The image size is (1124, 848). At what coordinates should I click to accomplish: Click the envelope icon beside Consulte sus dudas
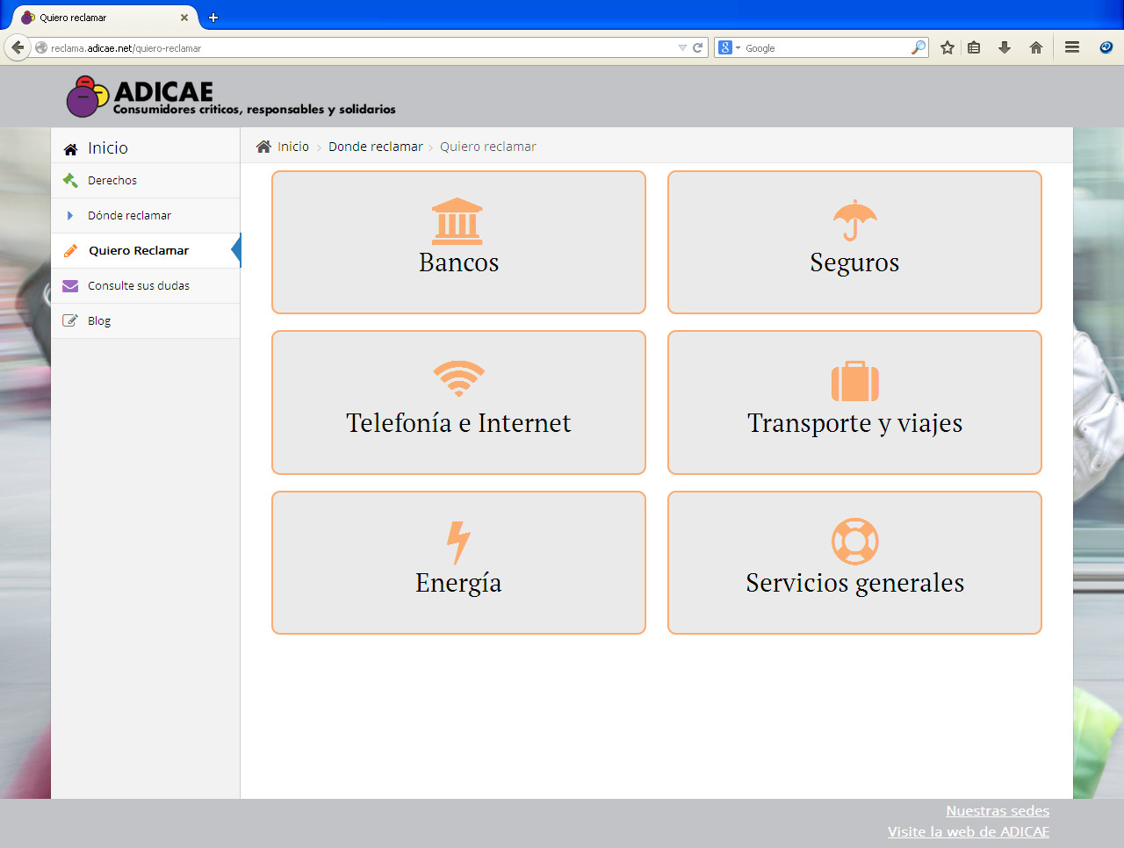(70, 286)
